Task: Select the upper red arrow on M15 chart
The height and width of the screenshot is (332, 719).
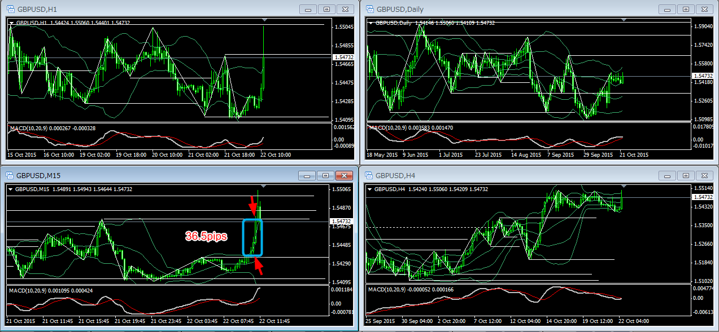Action: (252, 205)
